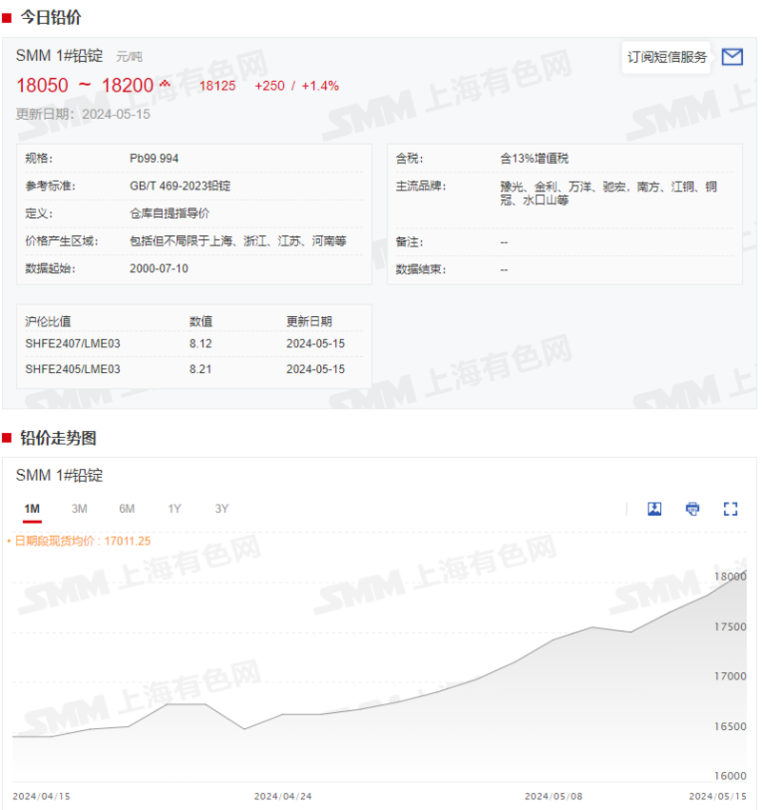The height and width of the screenshot is (810, 762).
Task: Click the mainstream brands list text
Action: click(609, 193)
